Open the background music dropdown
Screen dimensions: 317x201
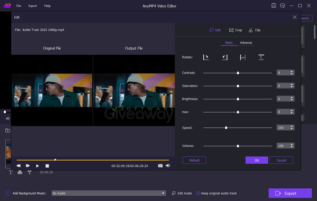pyautogui.click(x=163, y=193)
